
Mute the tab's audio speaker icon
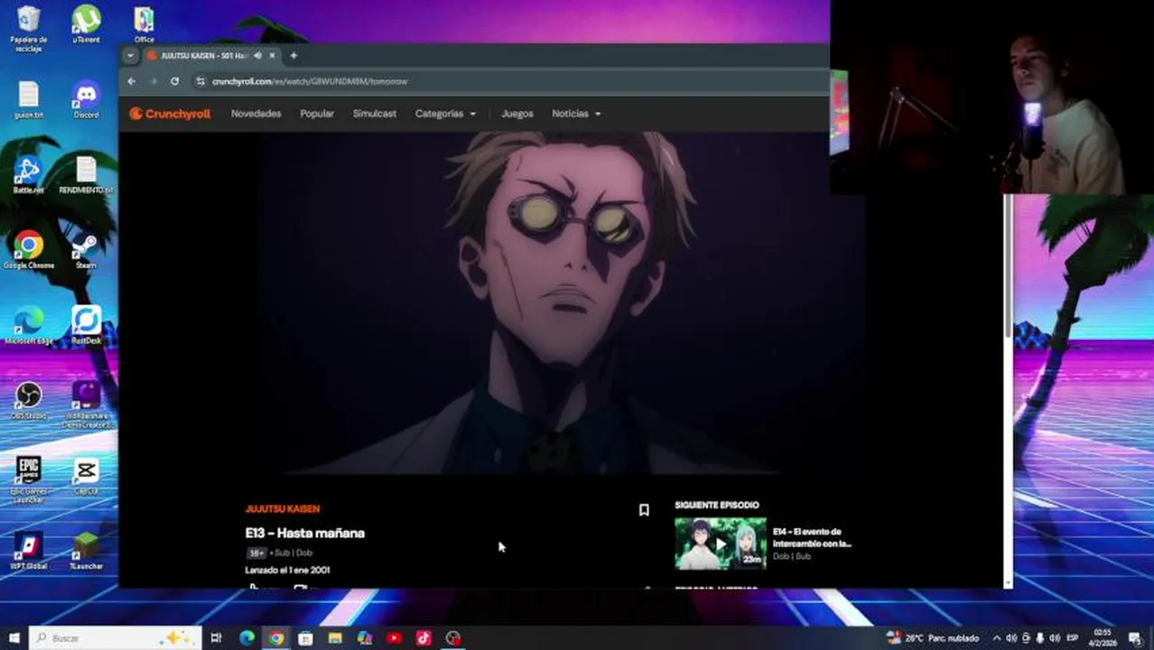257,55
